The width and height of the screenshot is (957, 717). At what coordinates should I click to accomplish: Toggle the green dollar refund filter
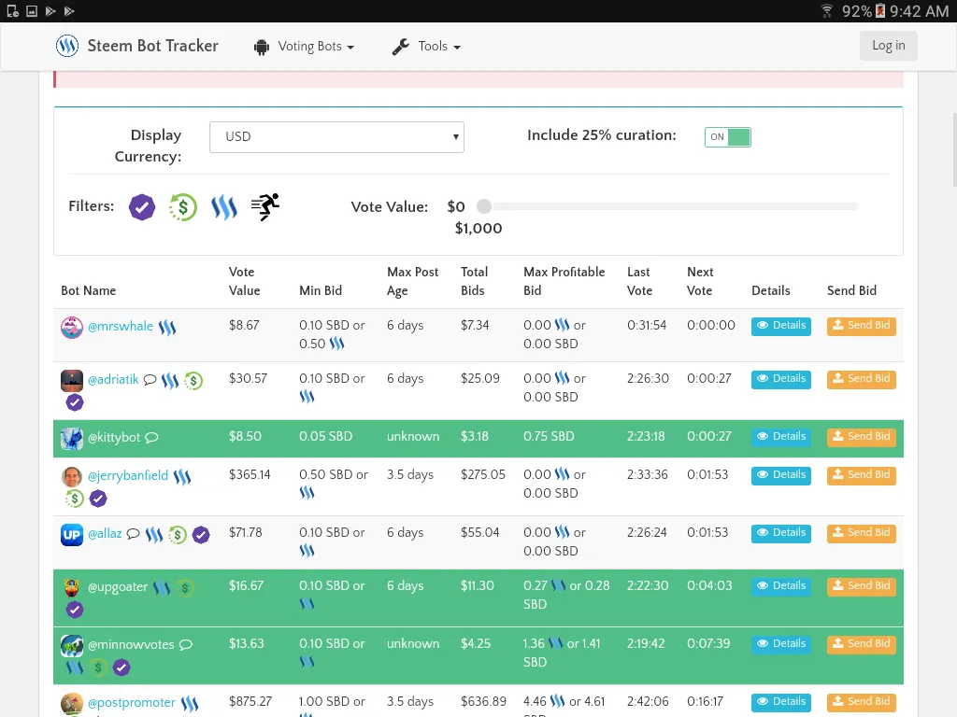click(x=182, y=207)
